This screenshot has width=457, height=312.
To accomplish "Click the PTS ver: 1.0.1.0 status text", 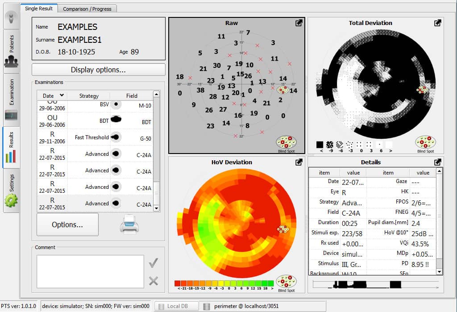I will [18, 306].
